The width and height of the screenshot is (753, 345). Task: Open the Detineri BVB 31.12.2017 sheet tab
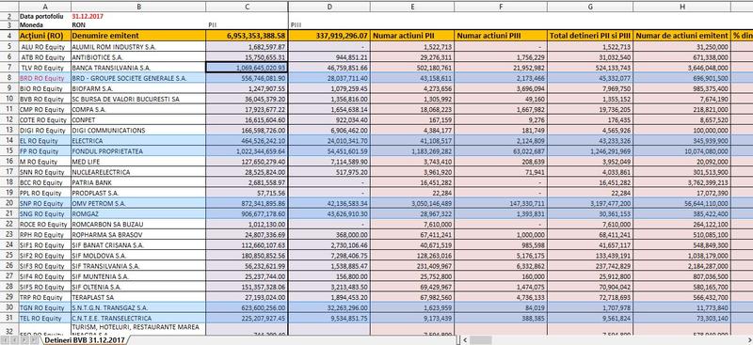click(85, 340)
